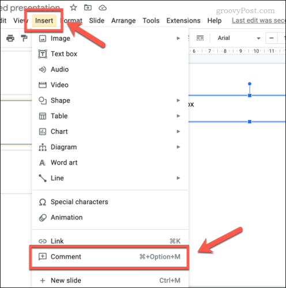The image size is (286, 288).
Task: Insert Special characters
Action: 110,202
